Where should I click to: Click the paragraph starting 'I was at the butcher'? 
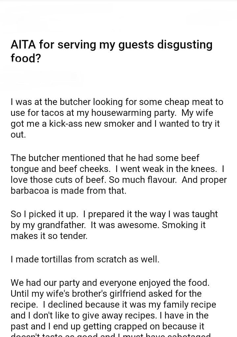coord(117,118)
